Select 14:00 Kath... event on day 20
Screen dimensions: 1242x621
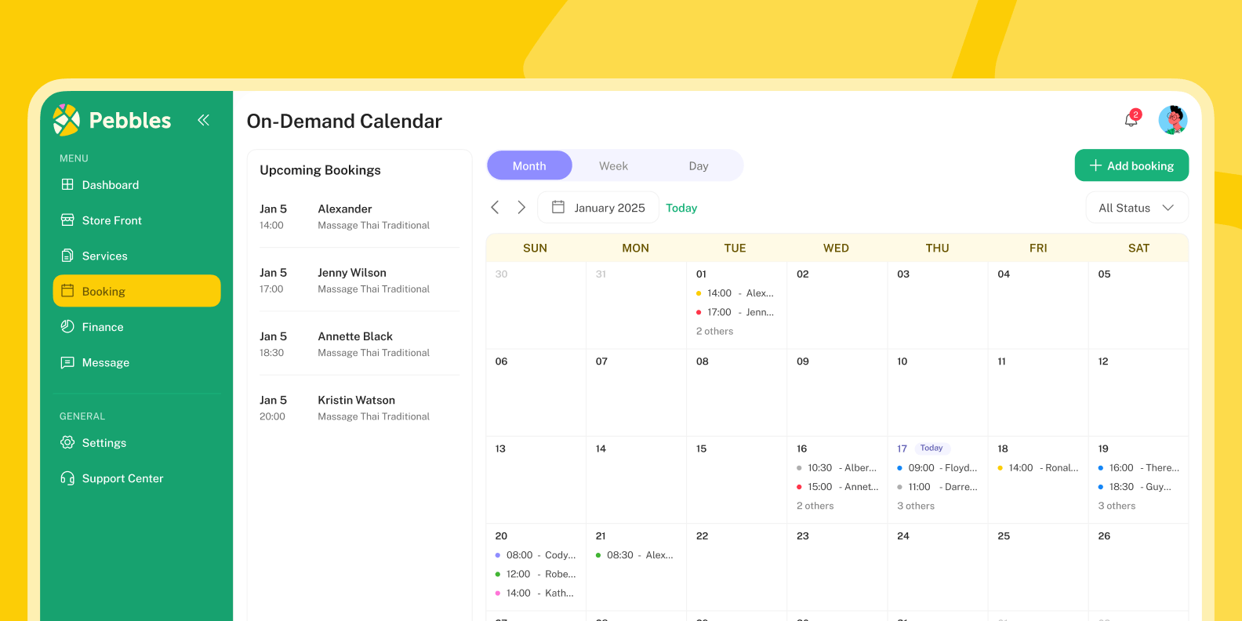click(x=535, y=593)
